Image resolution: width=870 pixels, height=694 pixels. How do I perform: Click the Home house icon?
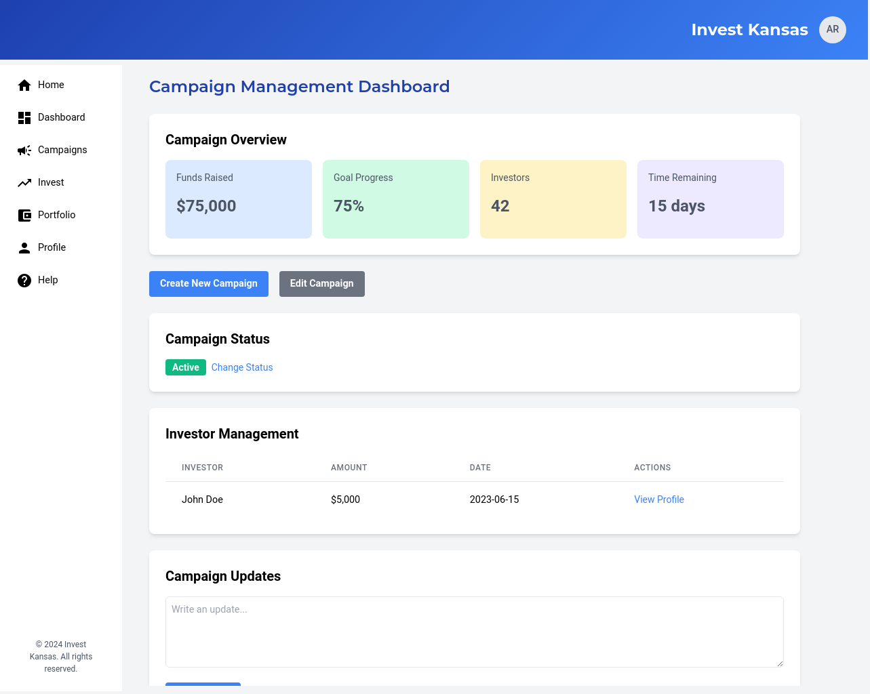[x=24, y=85]
